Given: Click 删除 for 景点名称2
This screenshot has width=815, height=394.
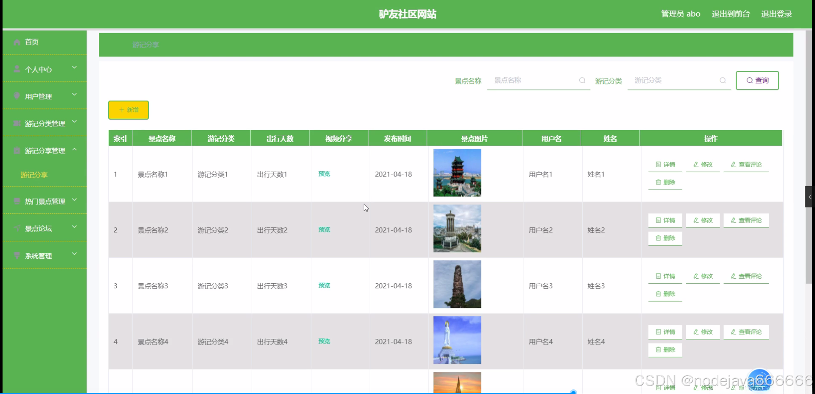Looking at the screenshot, I should pyautogui.click(x=665, y=238).
